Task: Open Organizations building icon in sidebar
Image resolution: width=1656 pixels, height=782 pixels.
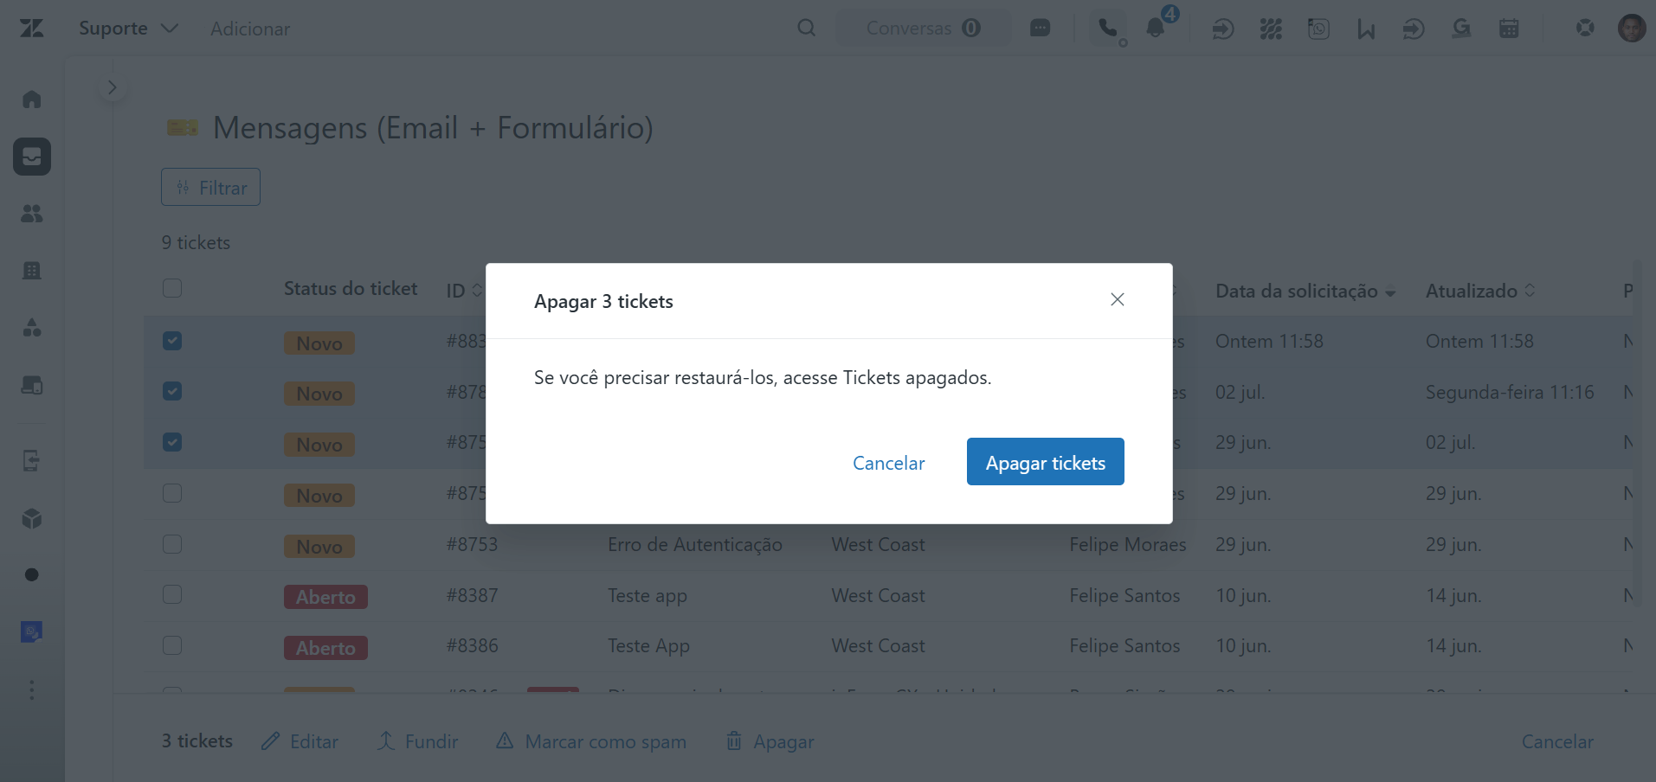Action: (32, 271)
